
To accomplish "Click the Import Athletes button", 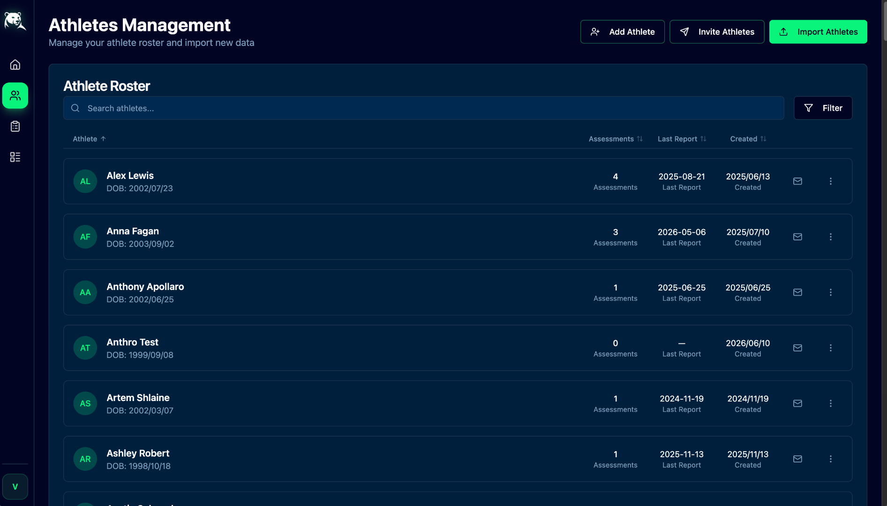I will point(818,32).
